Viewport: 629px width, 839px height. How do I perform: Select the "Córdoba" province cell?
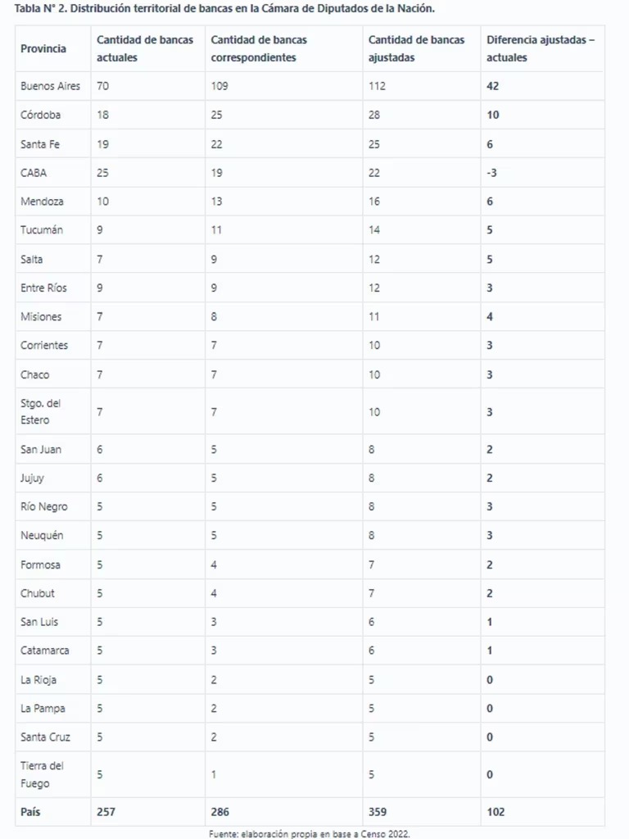40,115
